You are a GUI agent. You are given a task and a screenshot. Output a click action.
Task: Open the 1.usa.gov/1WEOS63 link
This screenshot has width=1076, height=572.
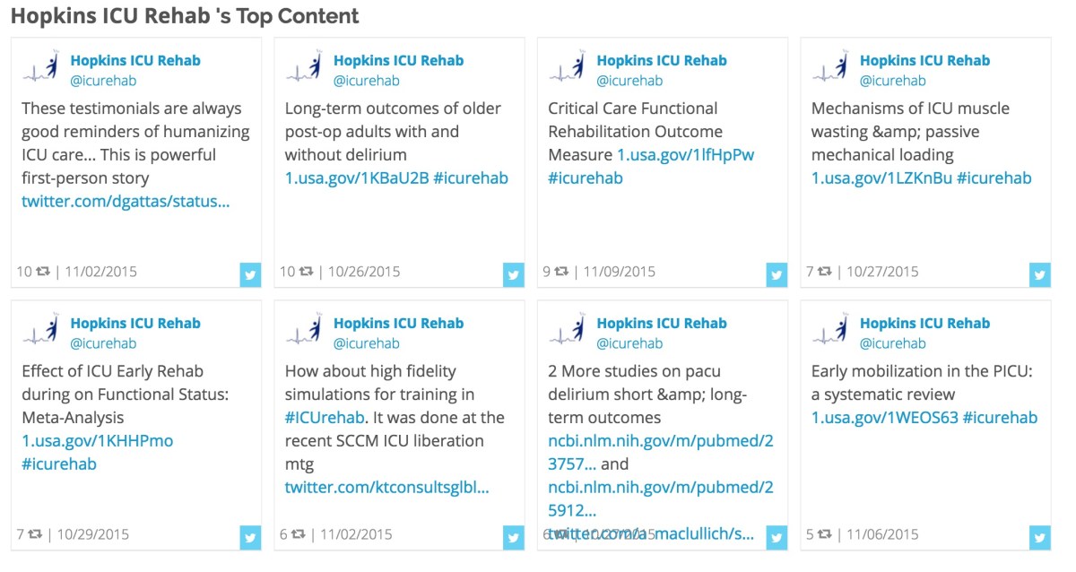(x=884, y=418)
